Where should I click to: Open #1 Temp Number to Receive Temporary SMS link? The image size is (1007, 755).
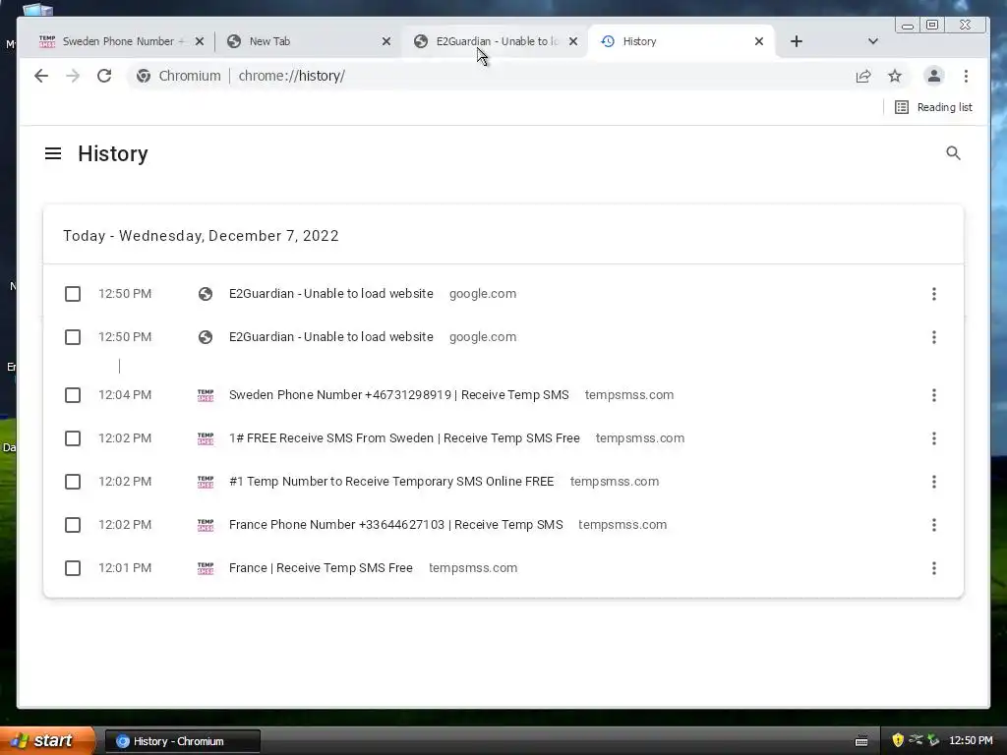pos(391,481)
